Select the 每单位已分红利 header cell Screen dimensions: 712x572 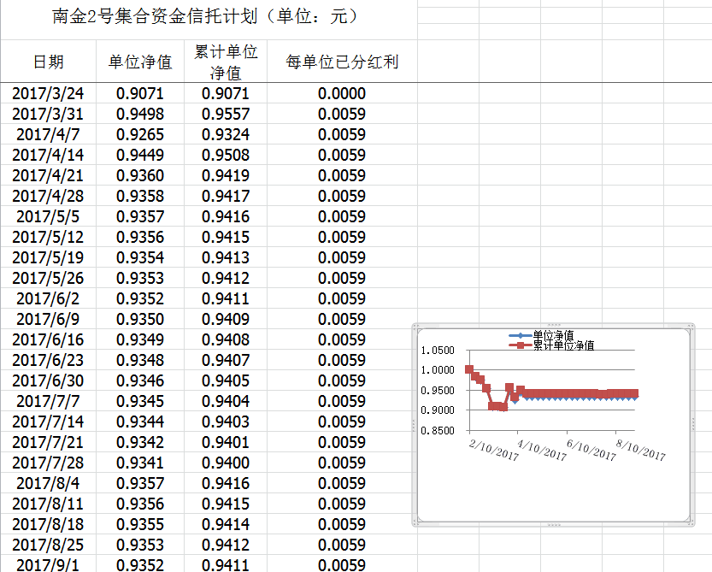[342, 62]
